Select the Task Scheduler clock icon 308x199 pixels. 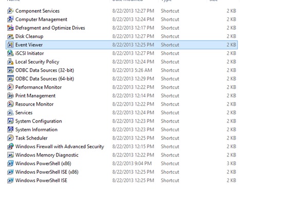click(x=10, y=138)
